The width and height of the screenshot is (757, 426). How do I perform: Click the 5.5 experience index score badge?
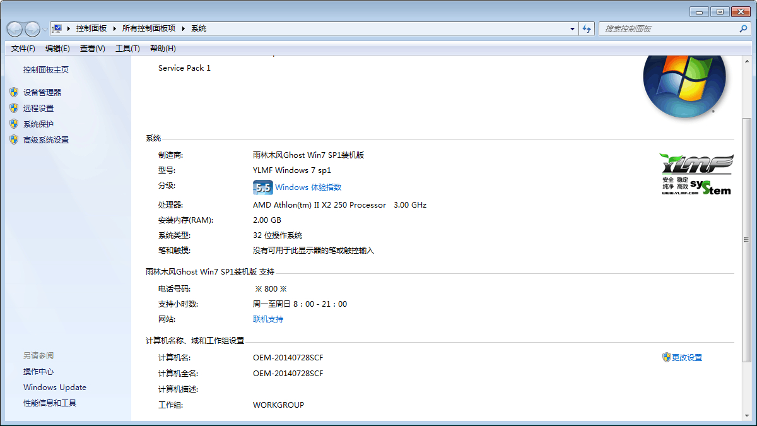[262, 187]
